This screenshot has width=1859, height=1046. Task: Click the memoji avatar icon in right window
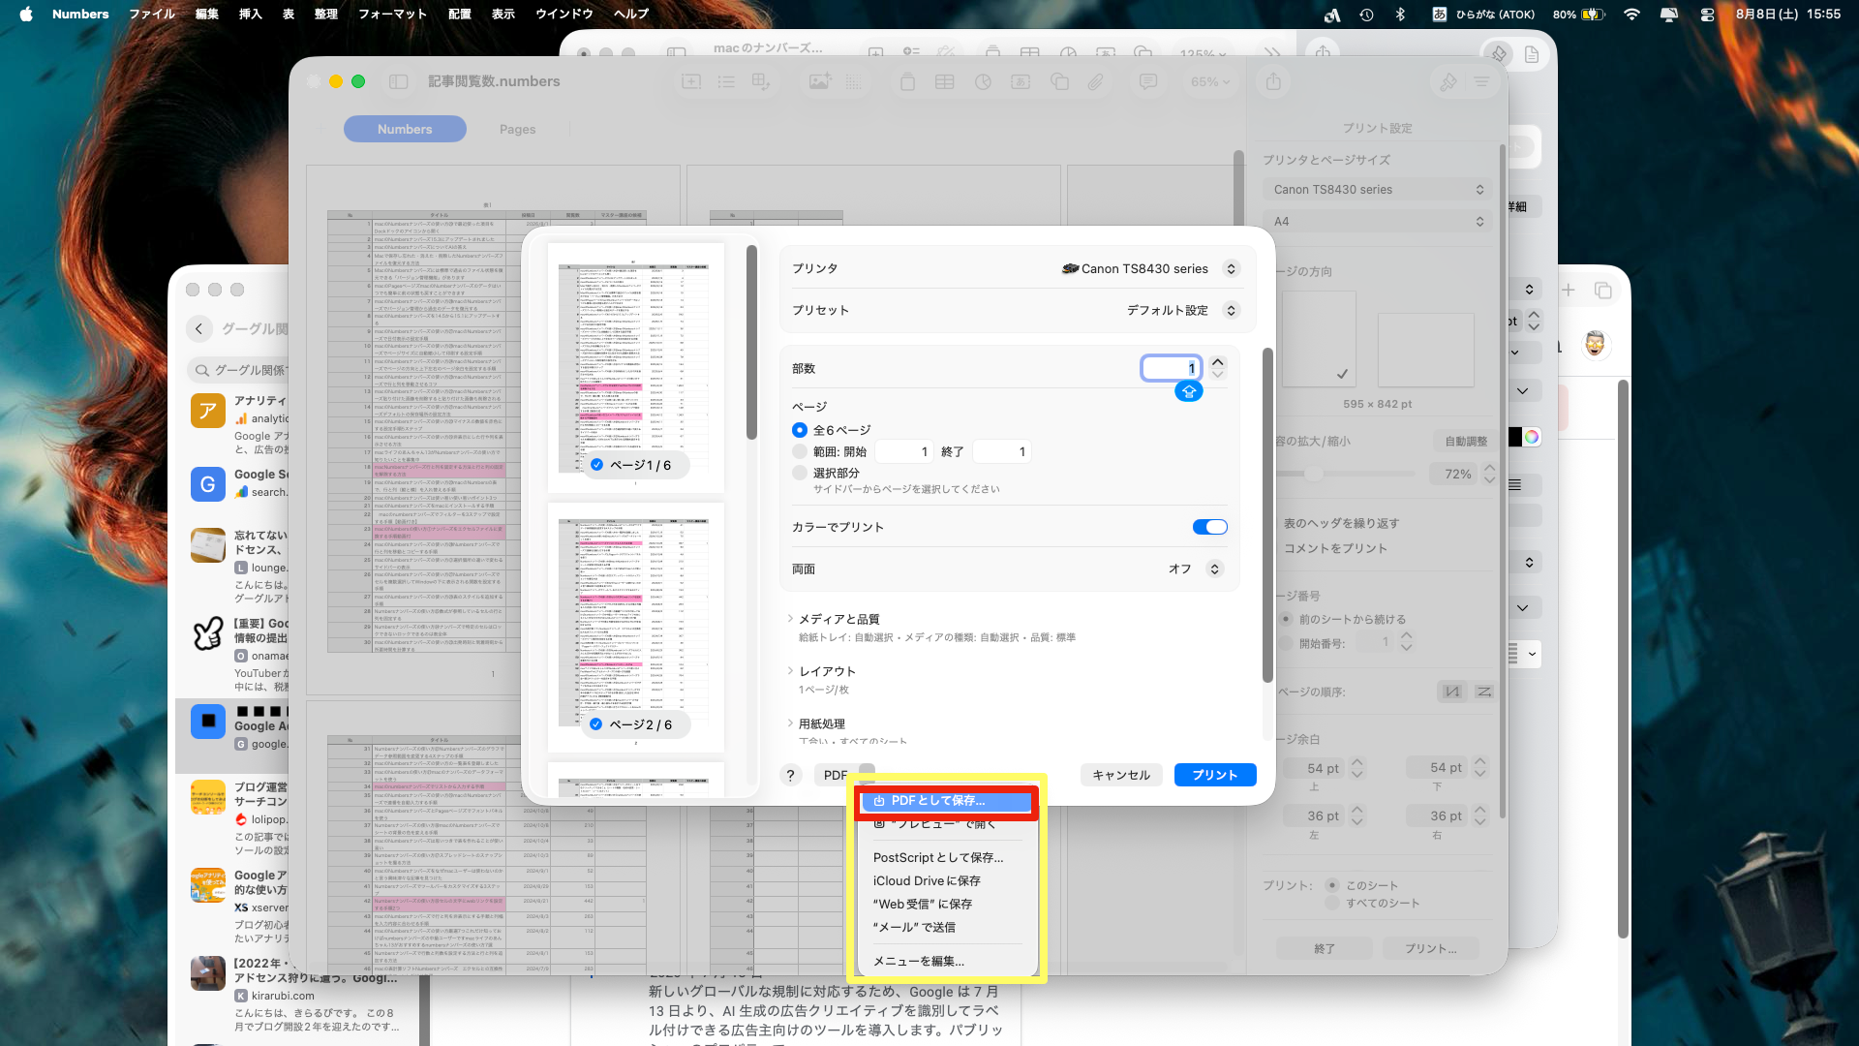pos(1595,344)
